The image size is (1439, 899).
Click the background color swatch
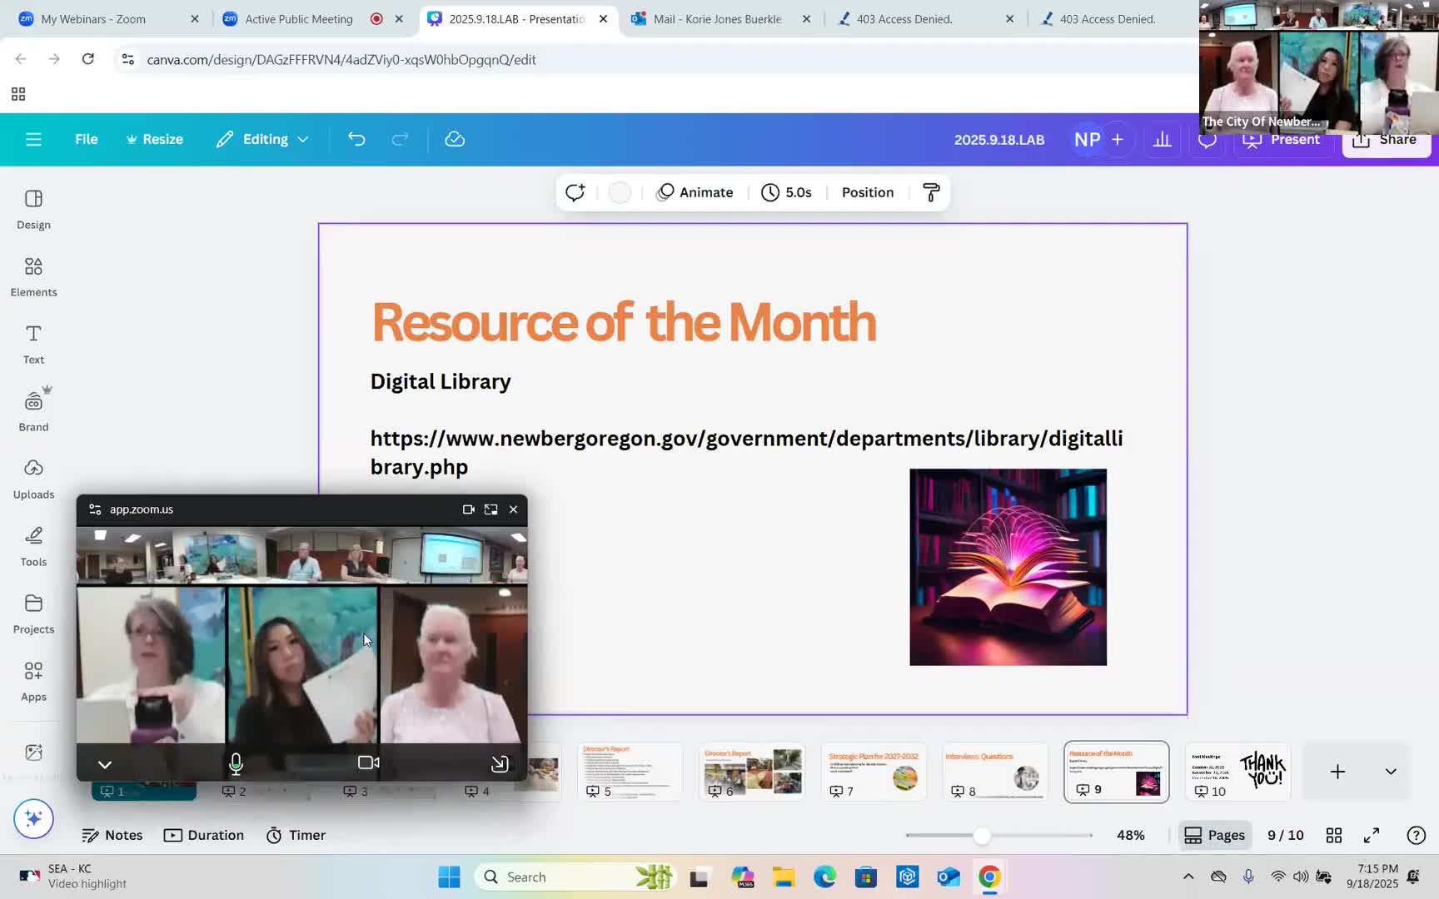point(620,192)
